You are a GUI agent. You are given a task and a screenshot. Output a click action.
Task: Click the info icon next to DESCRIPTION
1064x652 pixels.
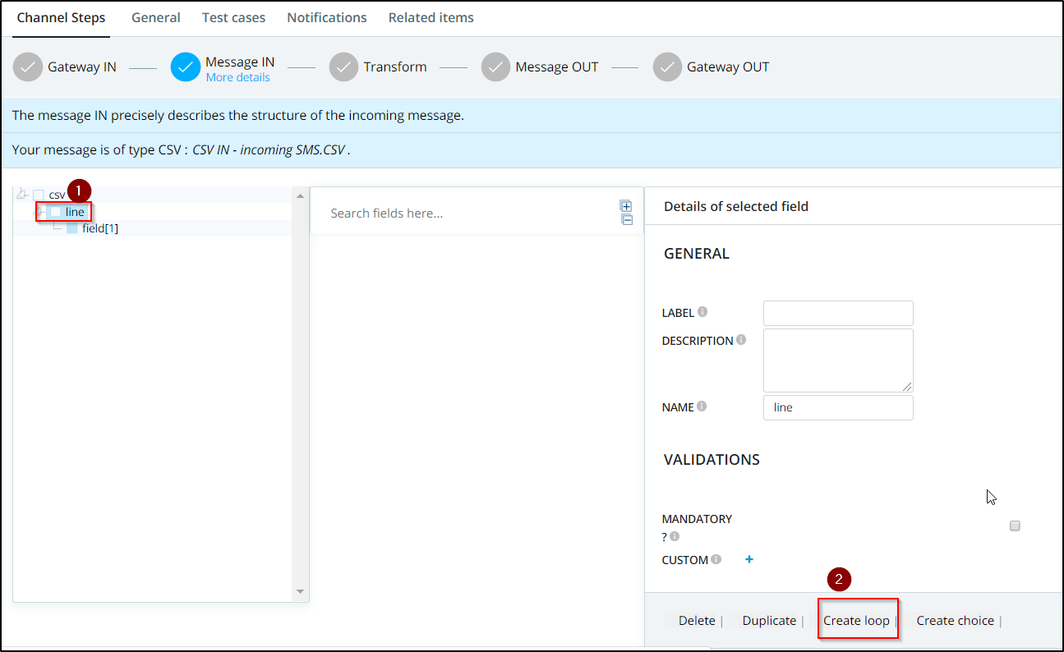741,339
